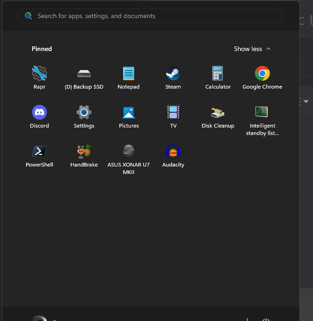Open the Rapr pinned app
Screen dimensions: 313x321
[39, 78]
